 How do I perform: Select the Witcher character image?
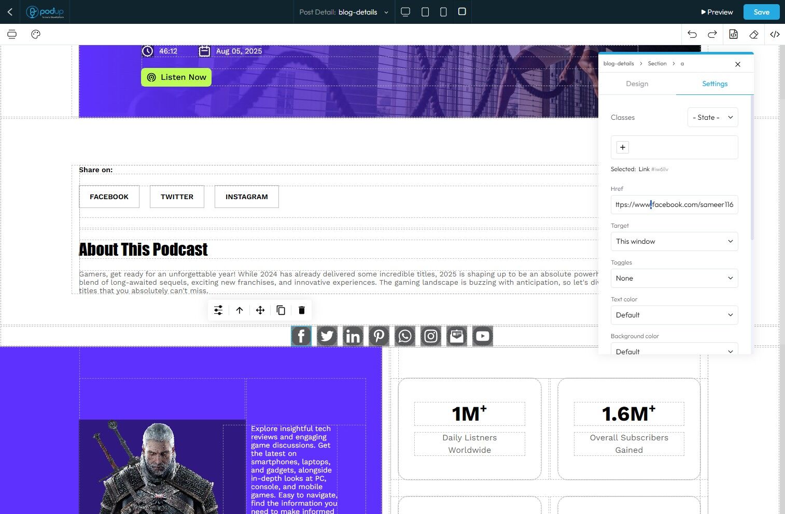click(162, 467)
